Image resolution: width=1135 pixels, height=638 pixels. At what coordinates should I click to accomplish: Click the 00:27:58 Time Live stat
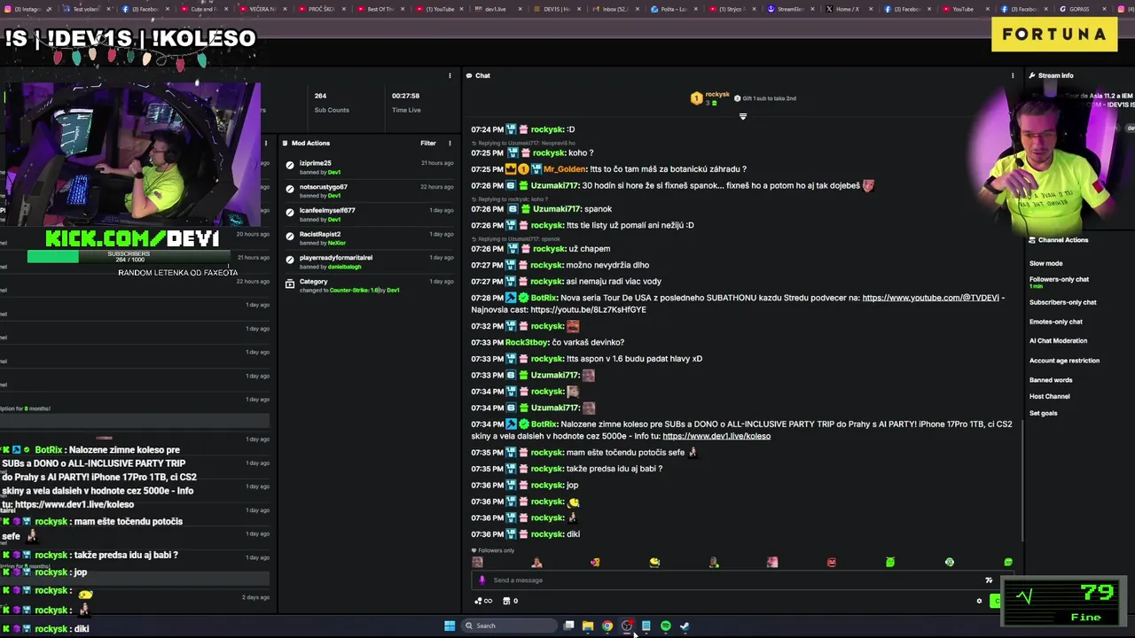pyautogui.click(x=406, y=102)
